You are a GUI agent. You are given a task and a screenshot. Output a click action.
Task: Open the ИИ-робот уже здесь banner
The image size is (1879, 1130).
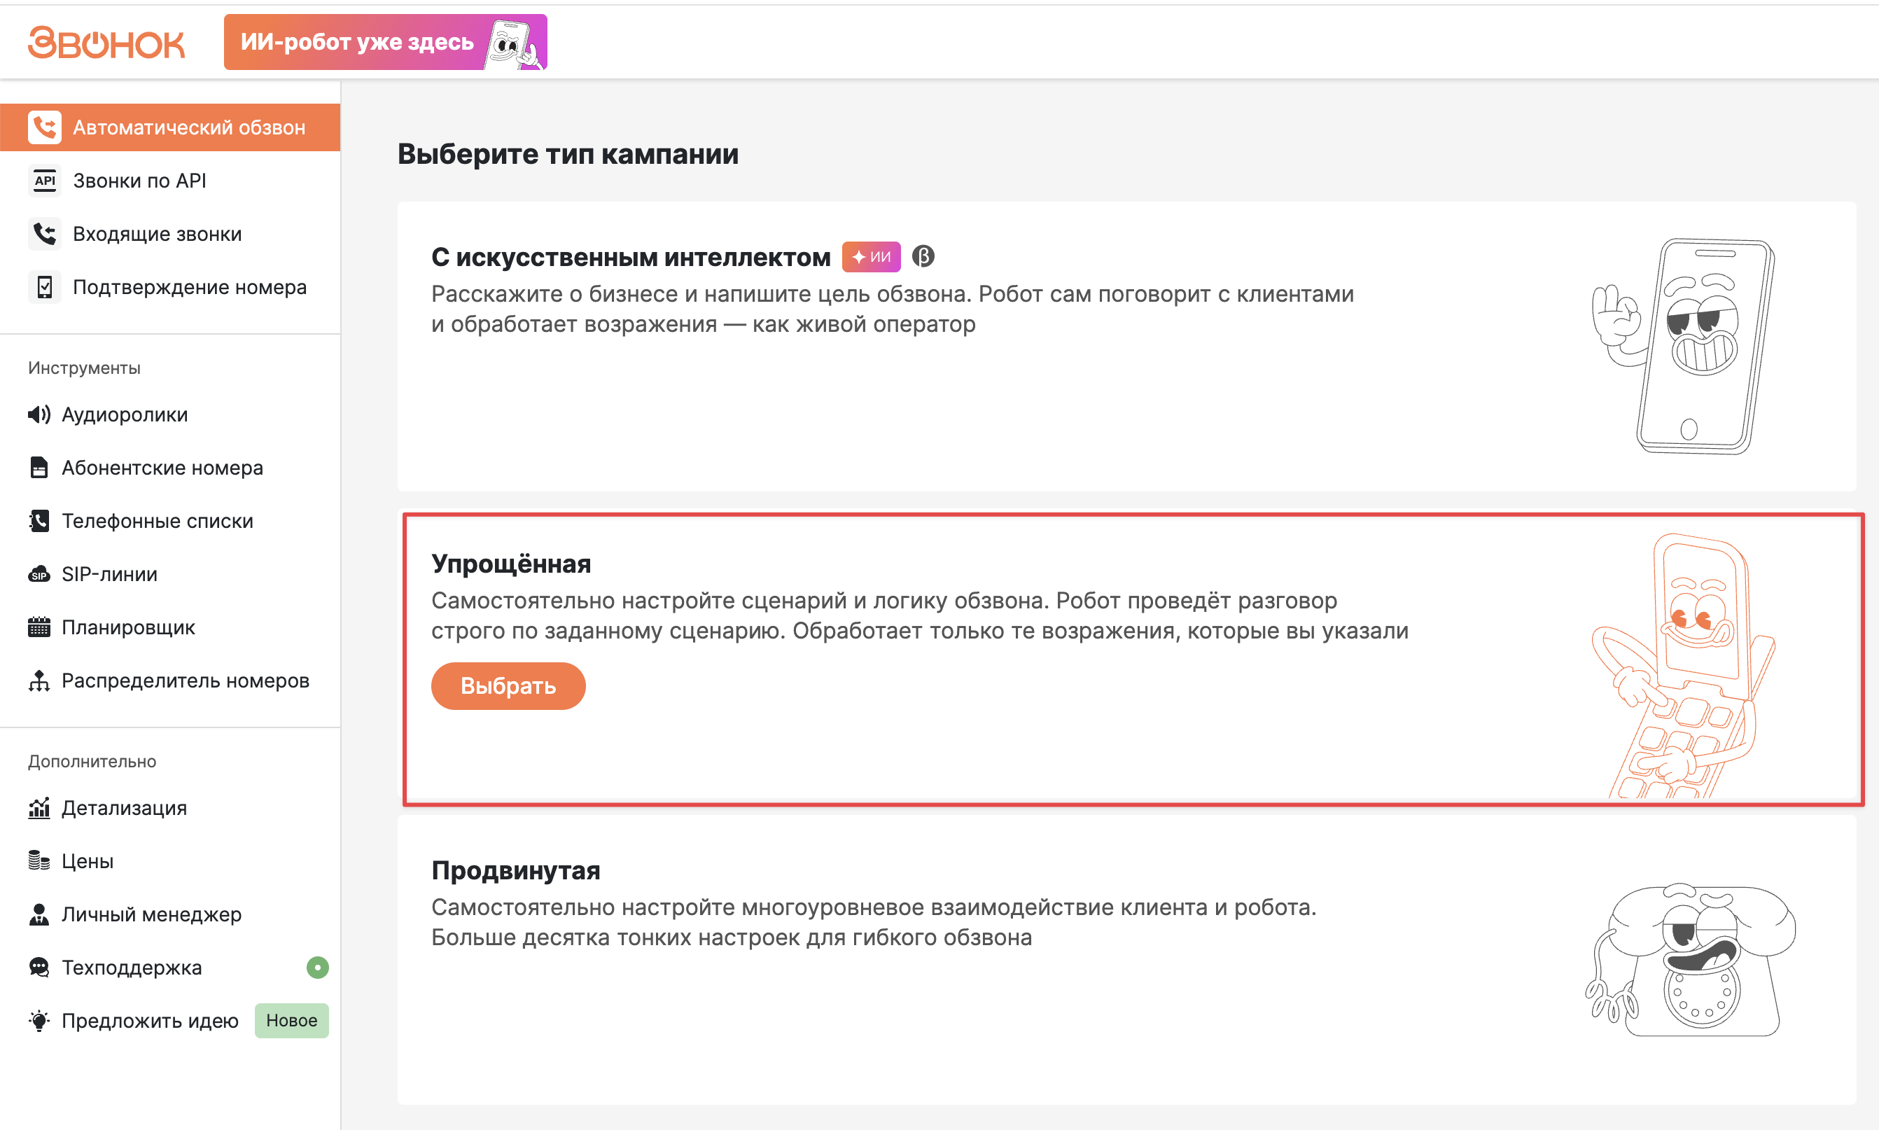pyautogui.click(x=385, y=42)
